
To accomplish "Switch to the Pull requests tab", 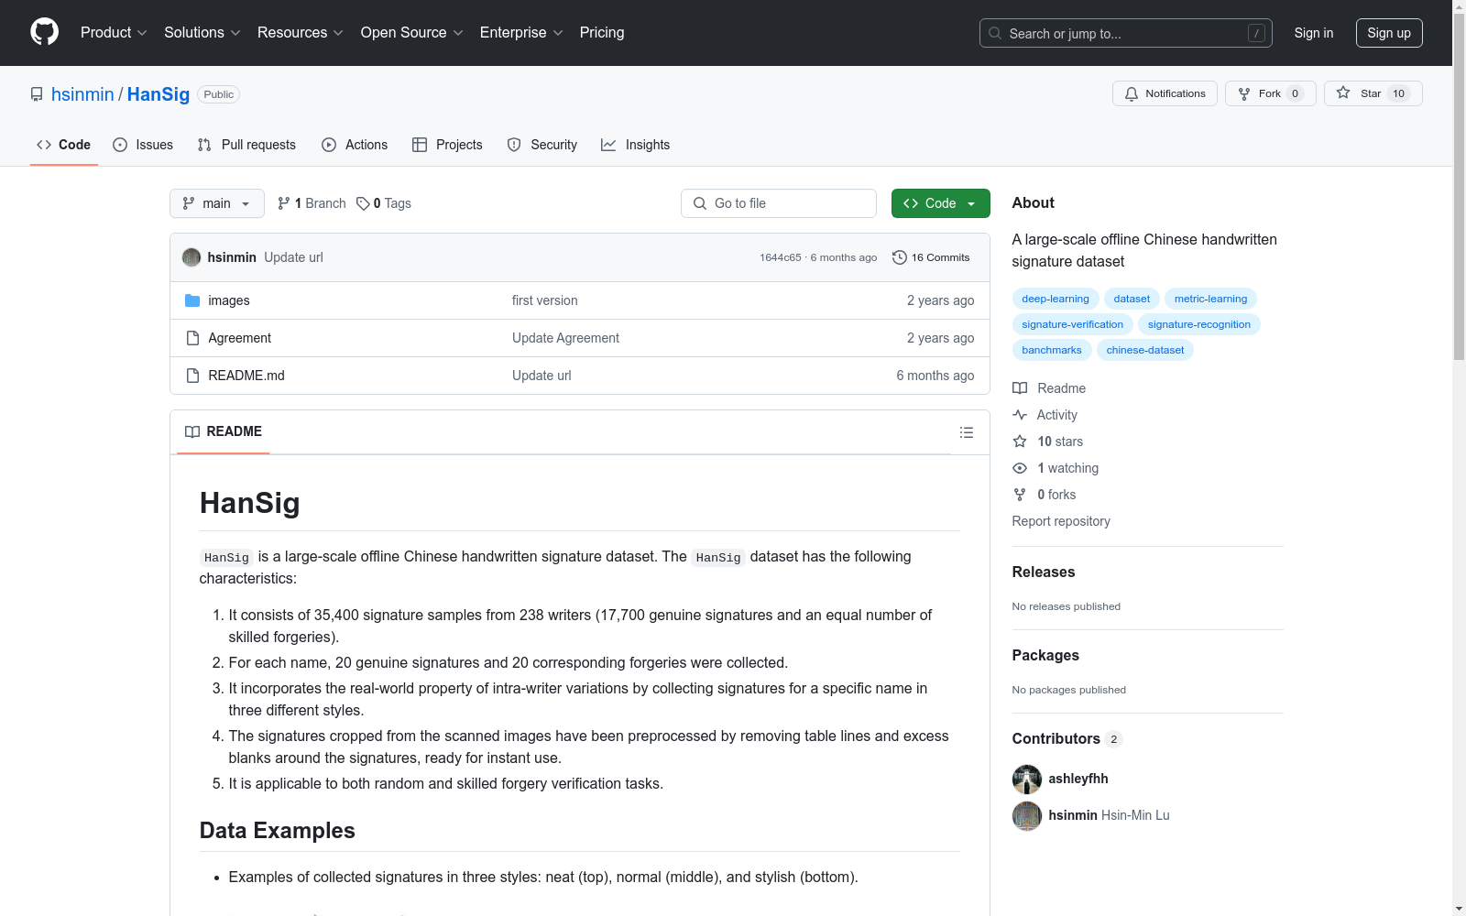I will [246, 145].
